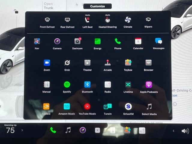Click the volume speaker control
Image resolution: width=192 pixels, height=144 pixels.
coord(185,131)
